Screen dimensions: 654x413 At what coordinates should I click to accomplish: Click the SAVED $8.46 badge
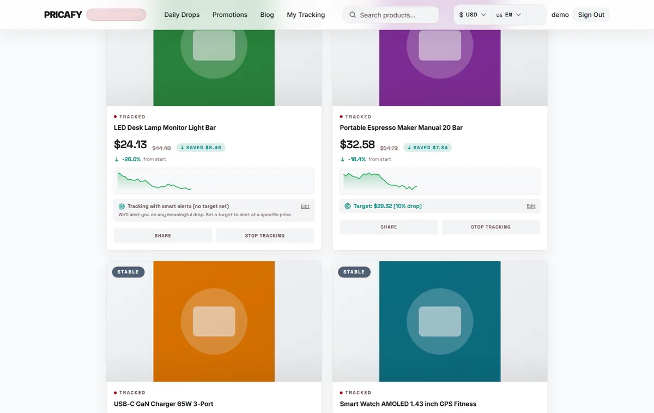(x=201, y=147)
